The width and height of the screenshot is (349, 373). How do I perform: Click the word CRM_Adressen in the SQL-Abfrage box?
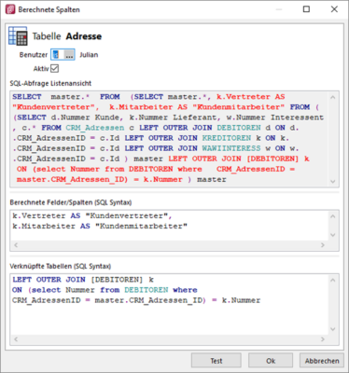point(95,128)
